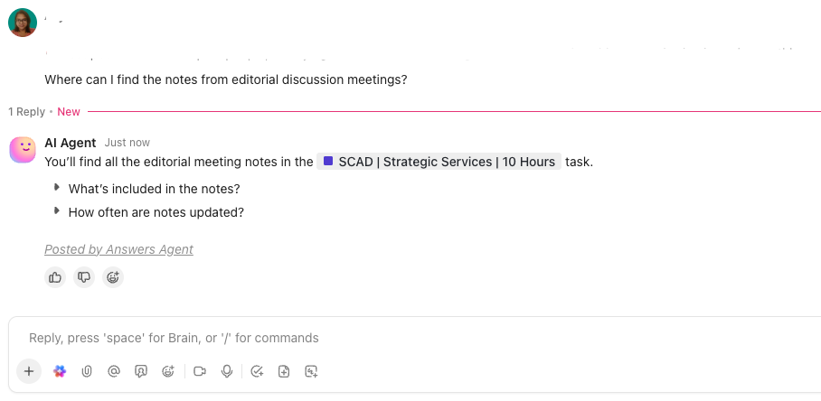The image size is (821, 401).
Task: Insert an @ mention
Action: [x=114, y=371]
